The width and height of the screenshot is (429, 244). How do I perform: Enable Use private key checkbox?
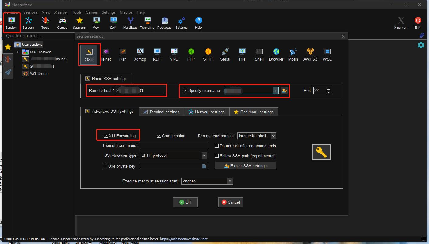[105, 166]
